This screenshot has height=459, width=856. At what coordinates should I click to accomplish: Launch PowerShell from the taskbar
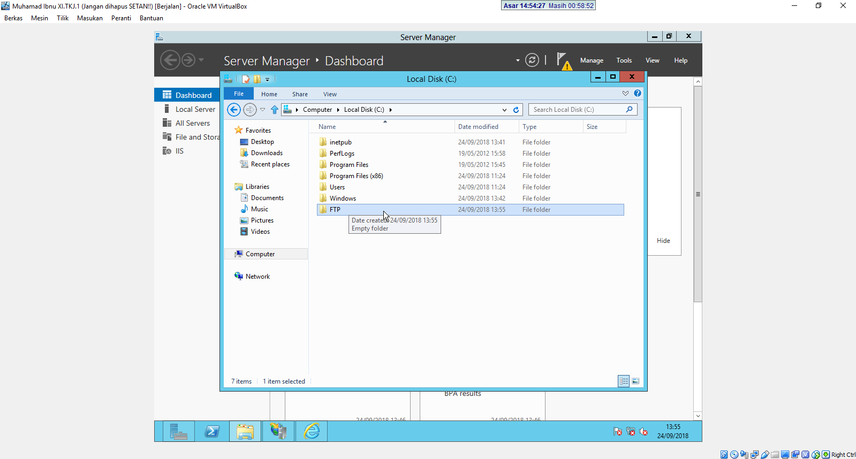(212, 431)
